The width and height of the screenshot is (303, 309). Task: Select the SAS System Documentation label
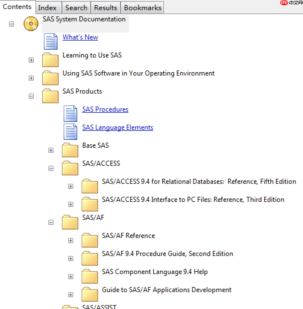[84, 19]
